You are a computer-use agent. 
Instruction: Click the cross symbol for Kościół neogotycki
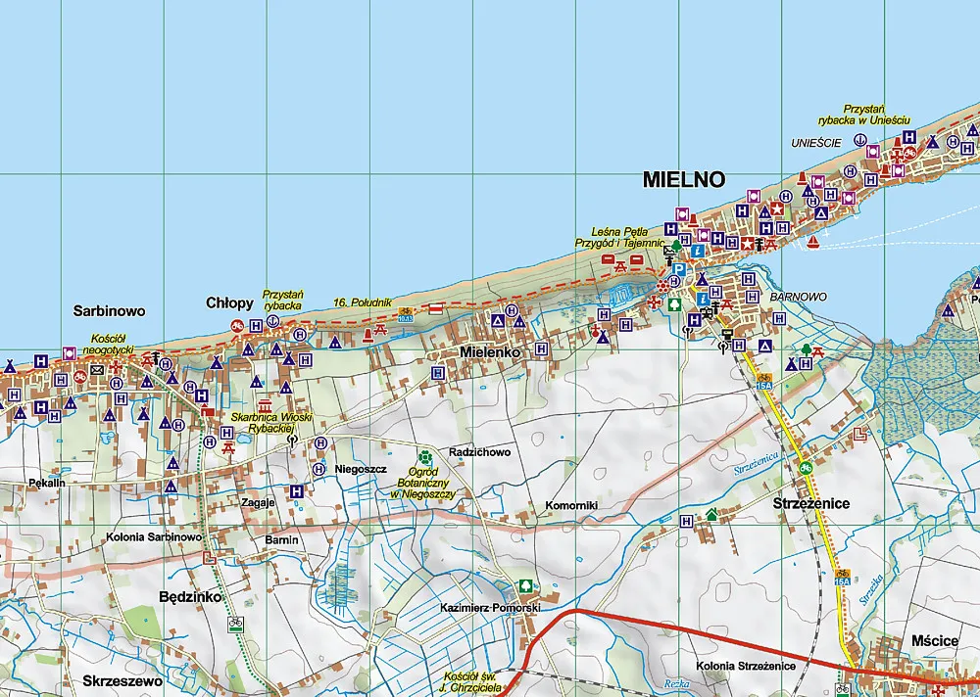point(116,367)
